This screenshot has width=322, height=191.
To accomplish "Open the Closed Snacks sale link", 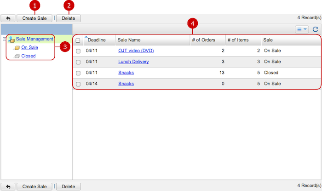I will click(x=126, y=73).
